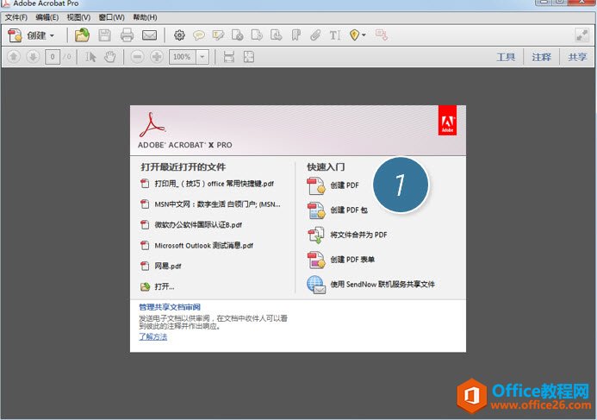Click the 了解方法 learn how link

153,337
